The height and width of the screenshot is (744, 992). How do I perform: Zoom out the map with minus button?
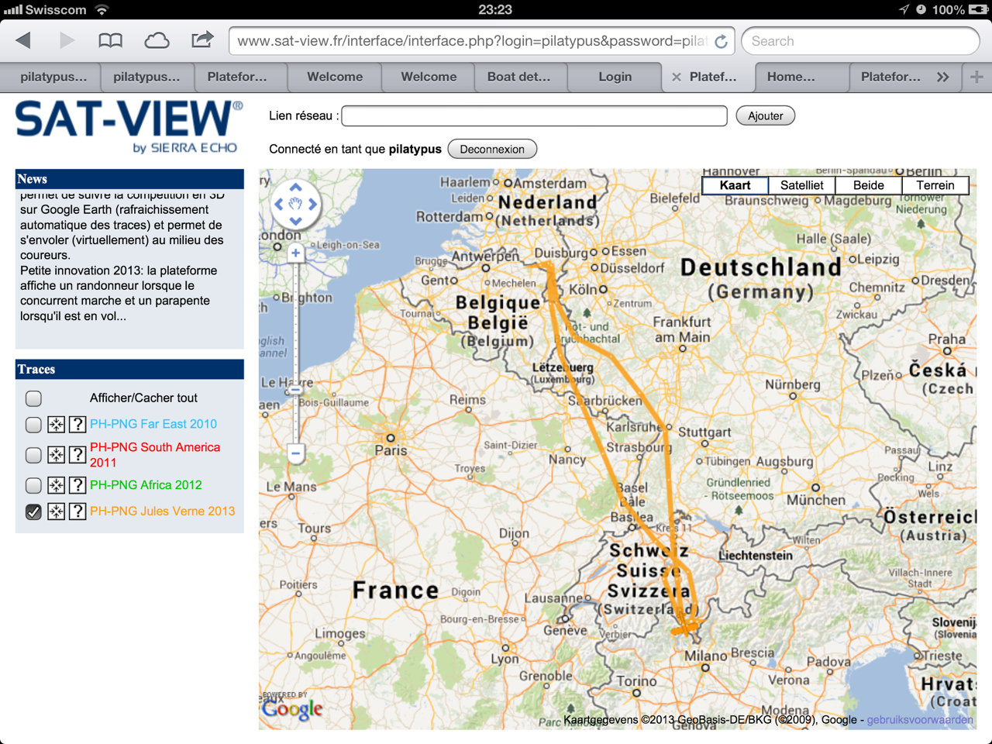pos(295,453)
